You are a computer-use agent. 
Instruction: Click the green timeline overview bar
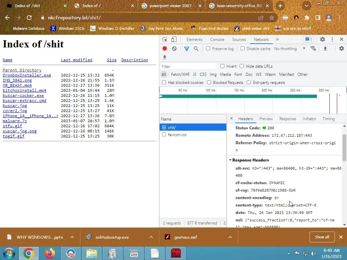pyautogui.click(x=239, y=96)
